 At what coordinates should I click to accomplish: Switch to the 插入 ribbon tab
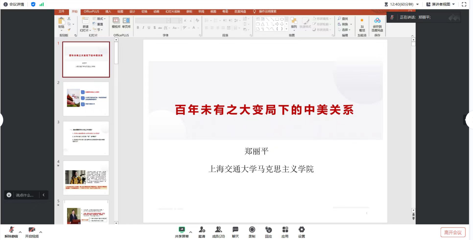point(108,11)
